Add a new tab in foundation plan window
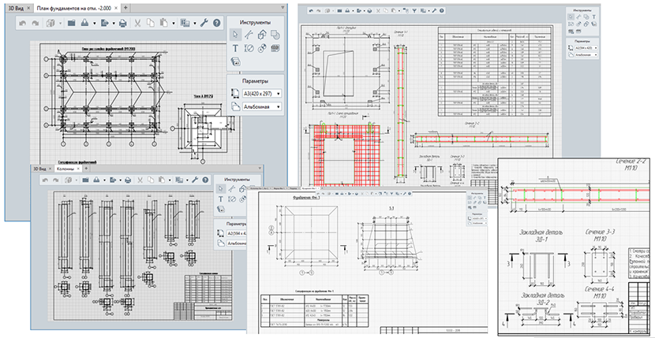 point(126,8)
